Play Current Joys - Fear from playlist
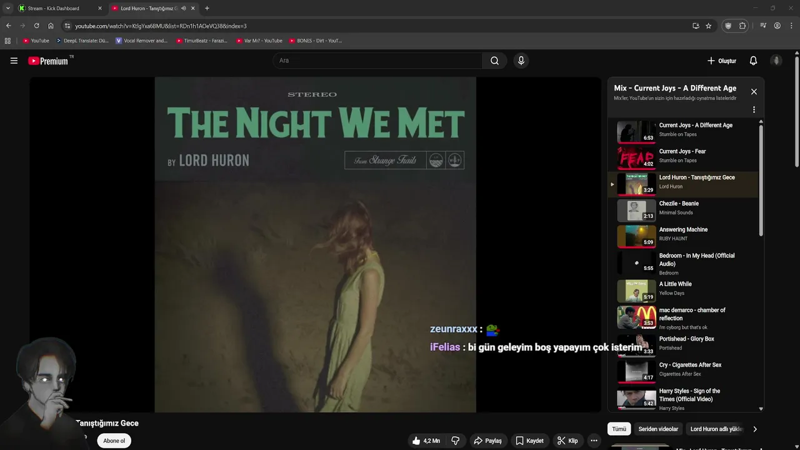Screen dimensions: 800x450 tap(683, 157)
